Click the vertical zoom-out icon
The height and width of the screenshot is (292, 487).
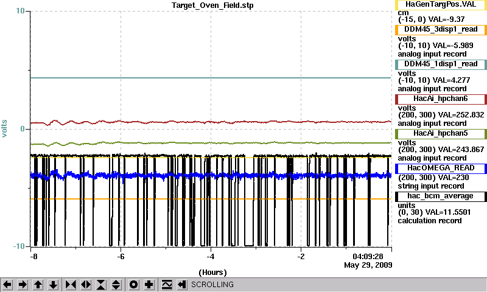[116, 285]
